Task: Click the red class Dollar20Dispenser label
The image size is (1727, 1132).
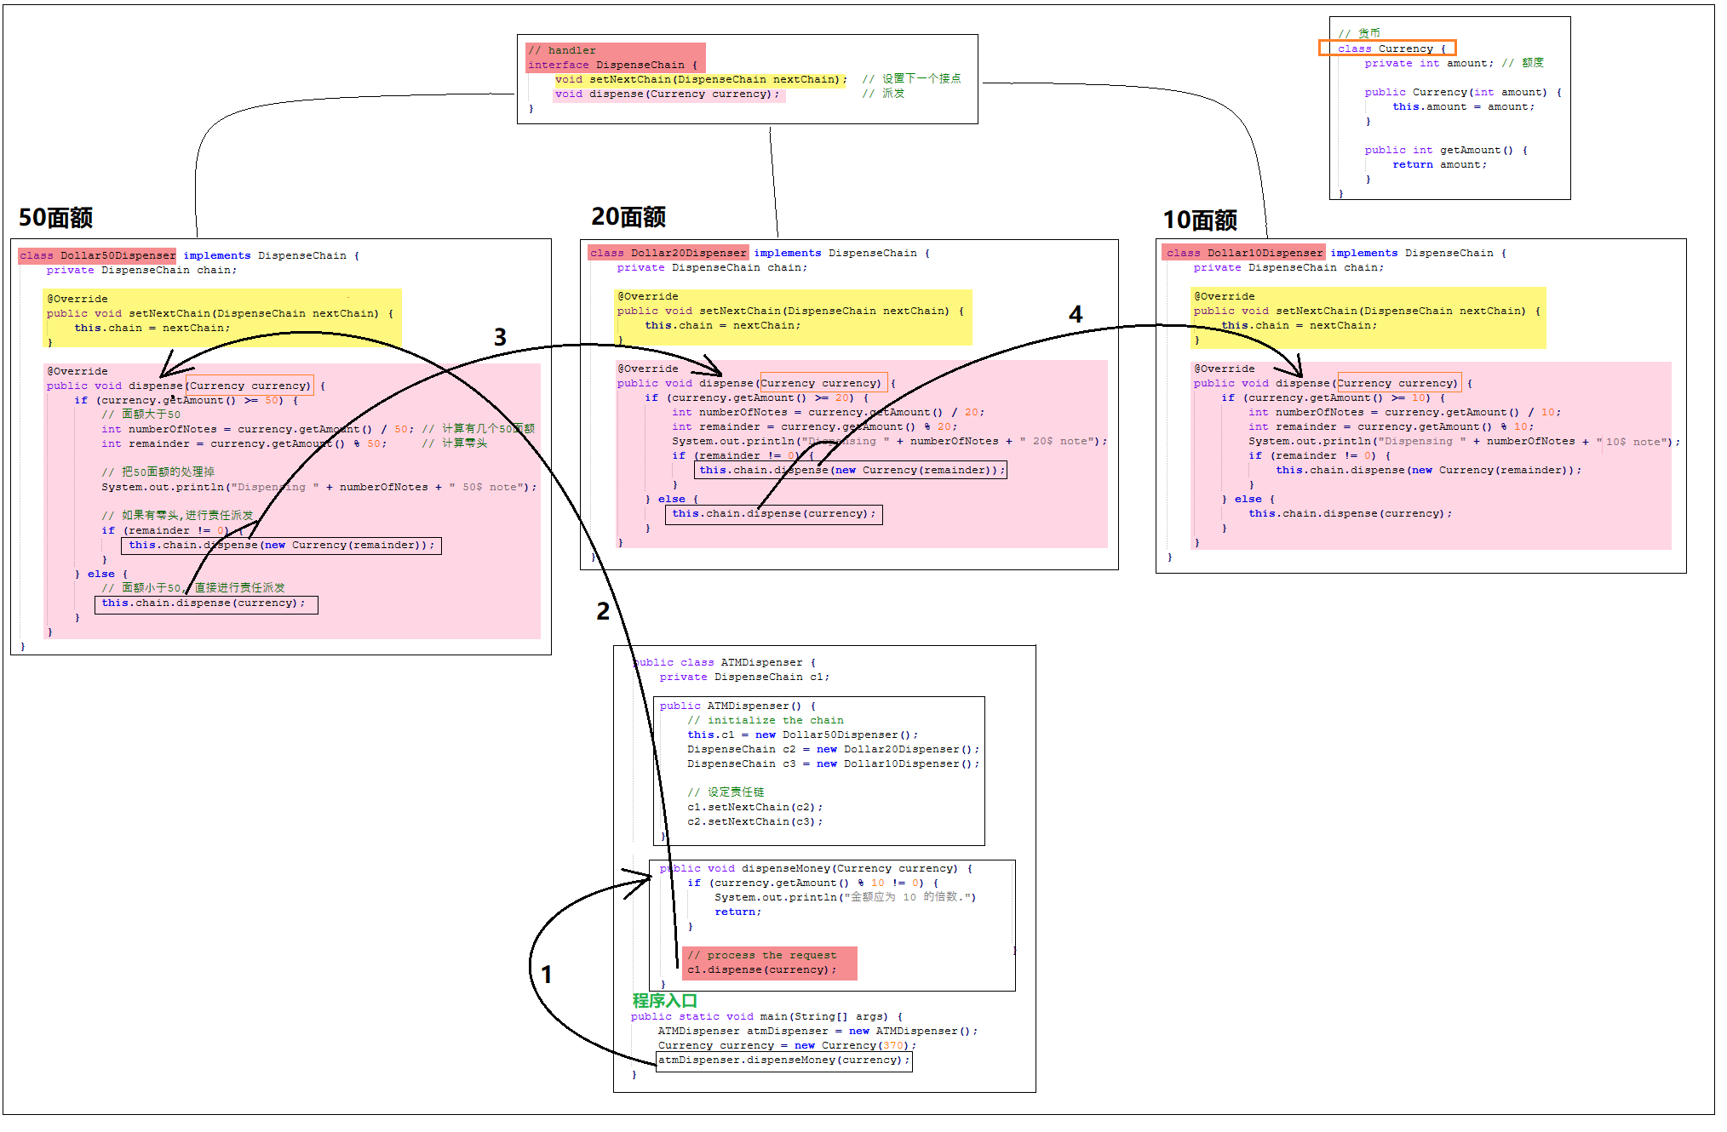Action: [x=668, y=253]
